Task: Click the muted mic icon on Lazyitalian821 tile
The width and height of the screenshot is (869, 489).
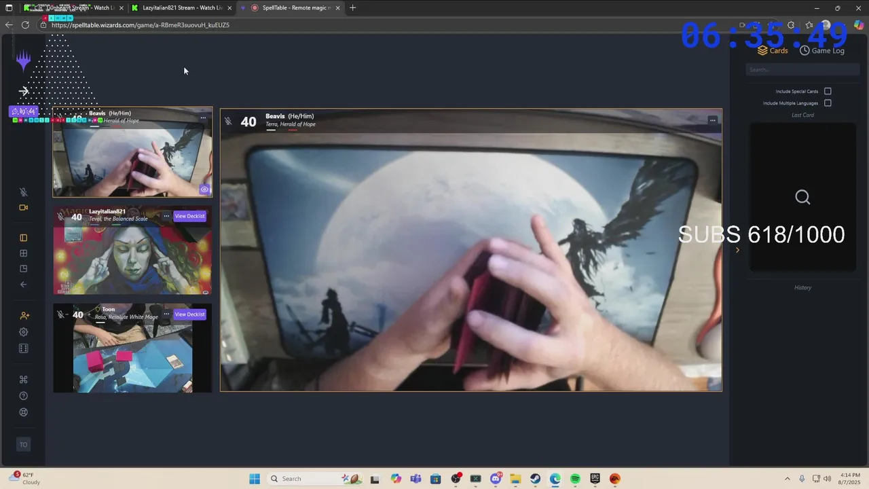Action: coord(61,217)
